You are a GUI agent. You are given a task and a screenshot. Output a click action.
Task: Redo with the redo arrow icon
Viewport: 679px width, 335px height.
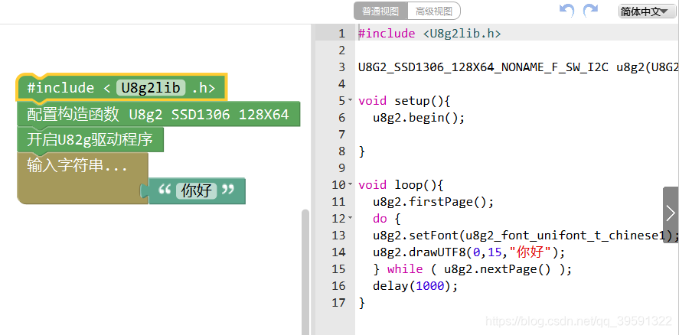[591, 10]
